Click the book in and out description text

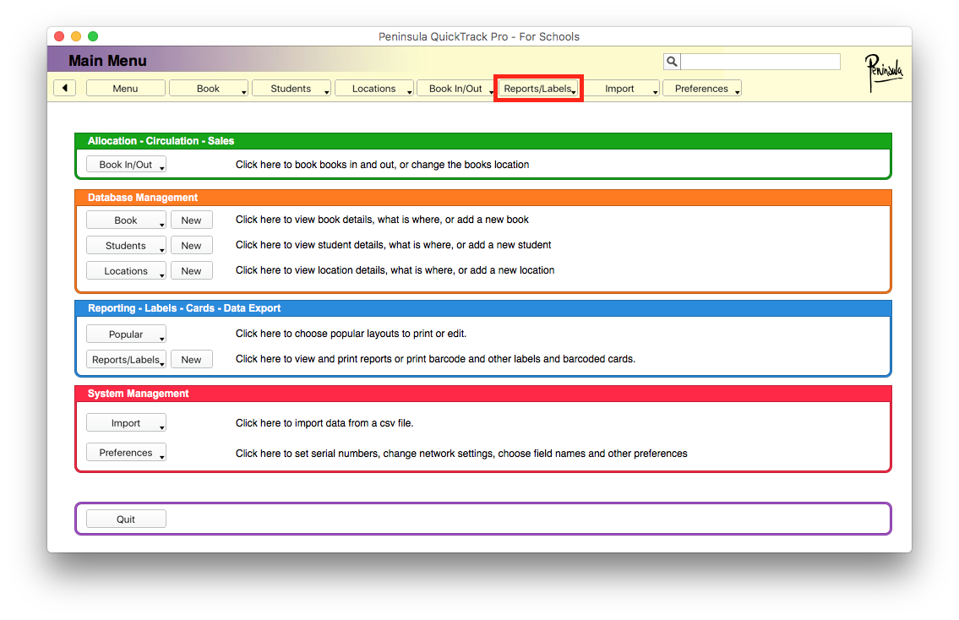(382, 165)
